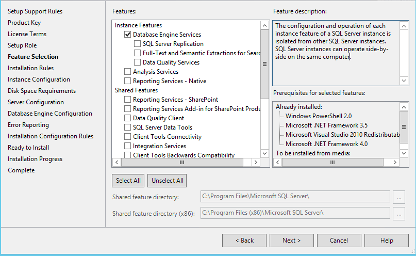Tick Client Tools Connectivity checkbox

[x=128, y=137]
